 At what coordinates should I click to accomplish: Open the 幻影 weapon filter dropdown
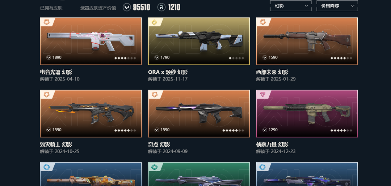click(x=291, y=6)
